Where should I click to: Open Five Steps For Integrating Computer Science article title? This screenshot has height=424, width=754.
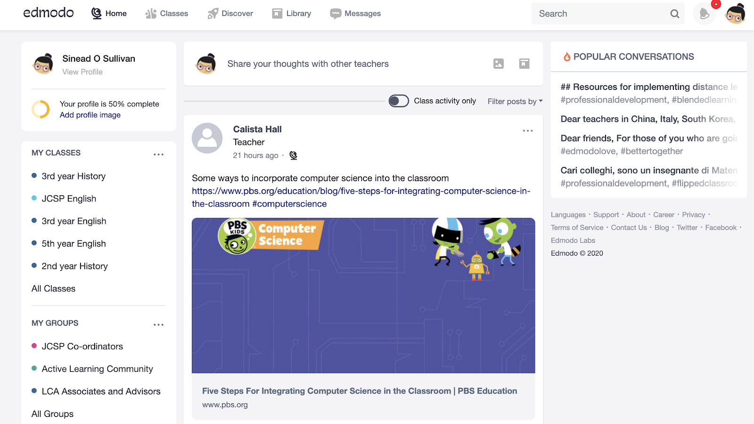(360, 391)
